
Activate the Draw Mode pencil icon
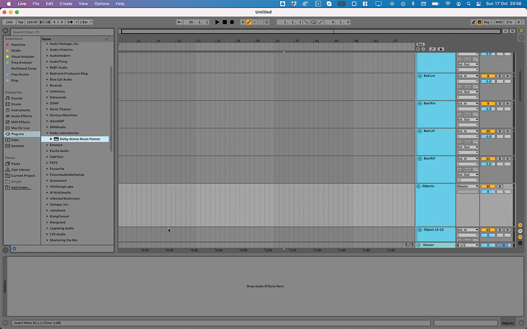click(473, 22)
